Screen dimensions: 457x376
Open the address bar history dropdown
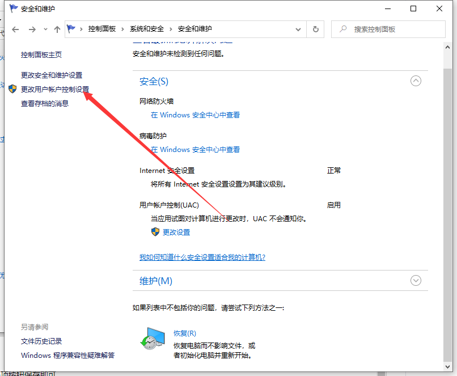[x=298, y=29]
